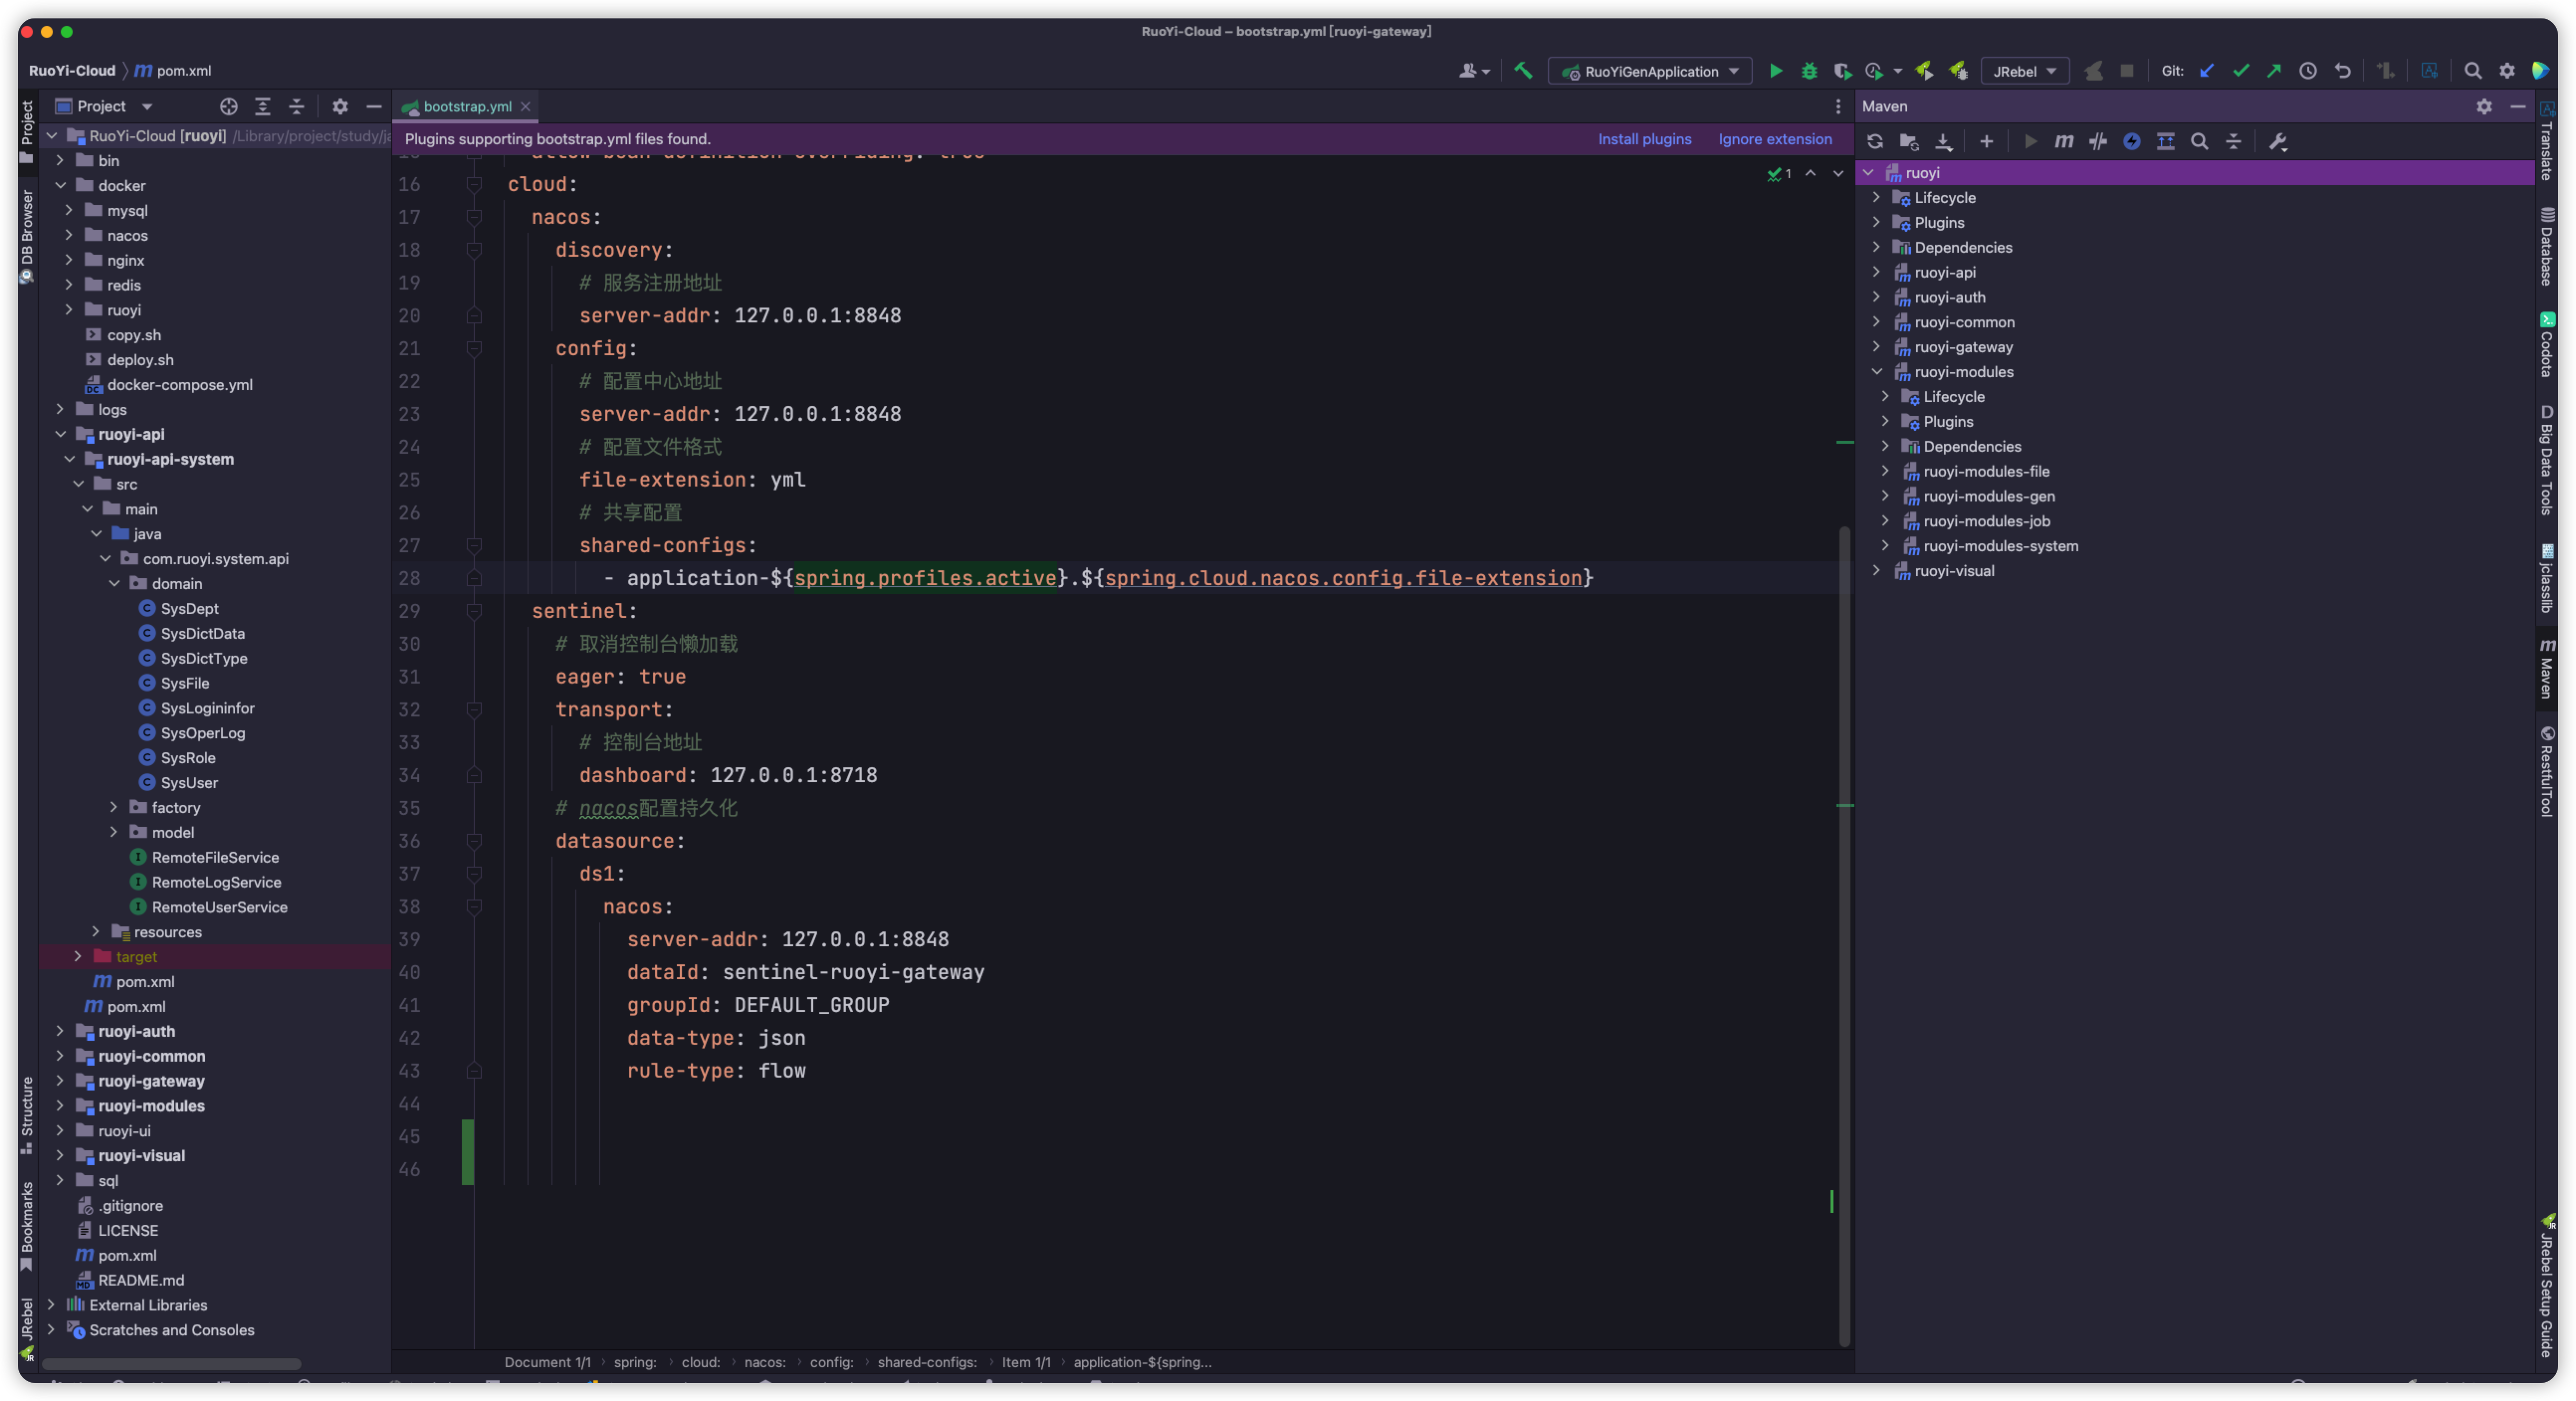2576x1401 pixels.
Task: Expand the External Libraries node
Action: (51, 1305)
